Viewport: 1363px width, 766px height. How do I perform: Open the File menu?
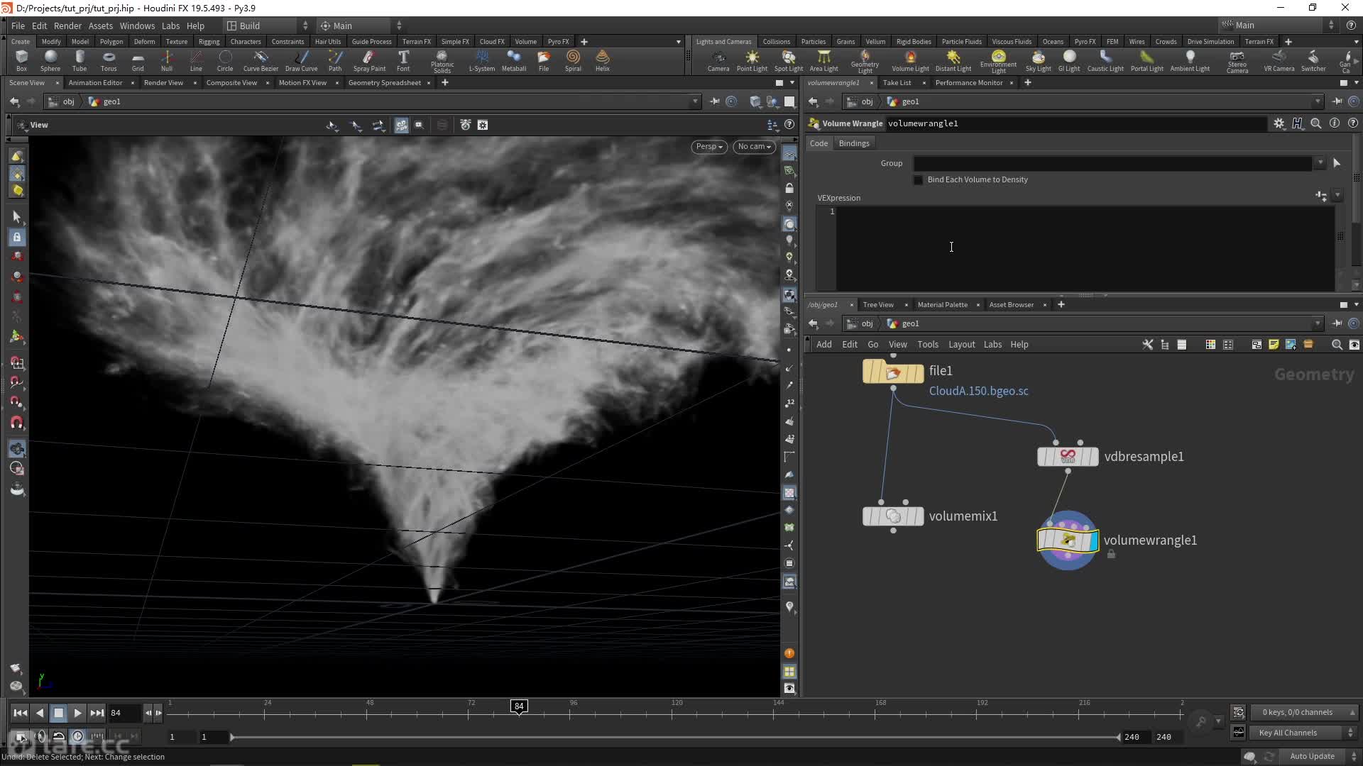(18, 26)
